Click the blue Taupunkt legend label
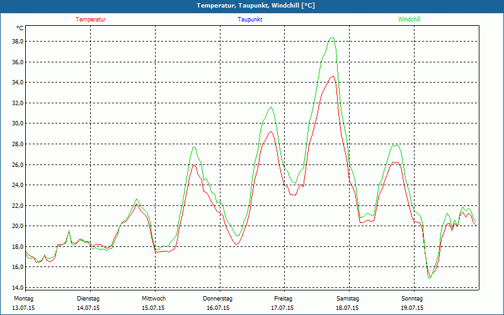The height and width of the screenshot is (315, 504). (x=249, y=20)
